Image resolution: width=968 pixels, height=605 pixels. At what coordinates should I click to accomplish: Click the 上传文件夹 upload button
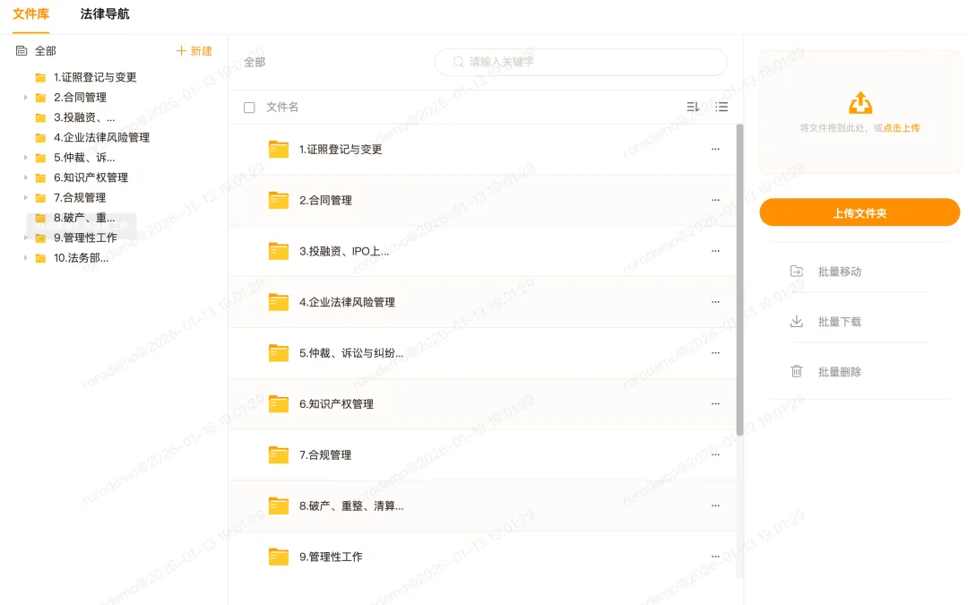click(x=859, y=212)
